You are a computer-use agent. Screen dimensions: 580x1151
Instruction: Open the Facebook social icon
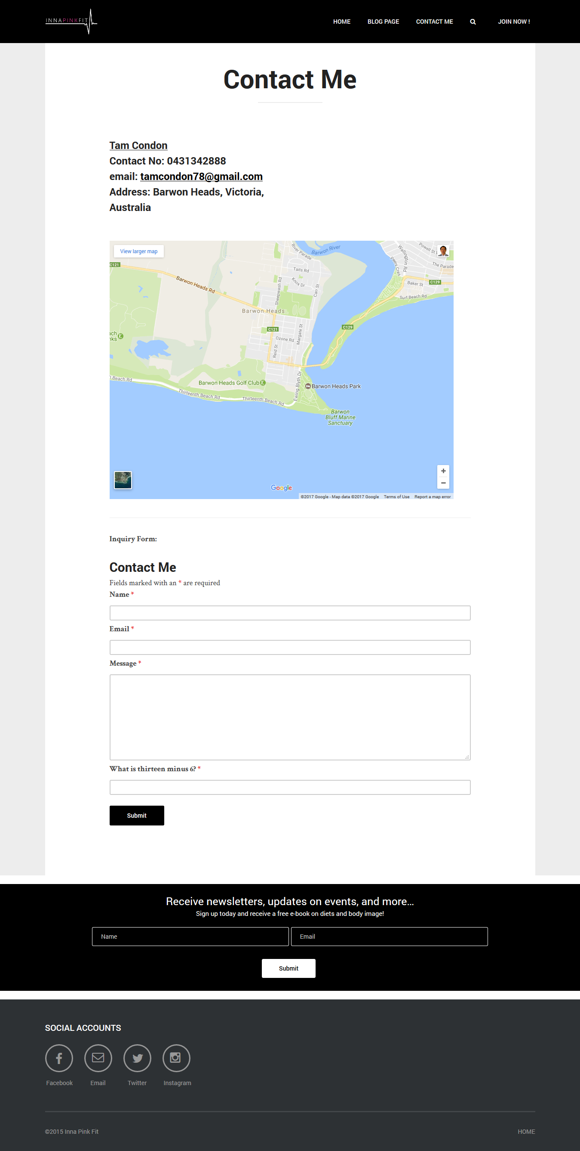coord(59,1058)
